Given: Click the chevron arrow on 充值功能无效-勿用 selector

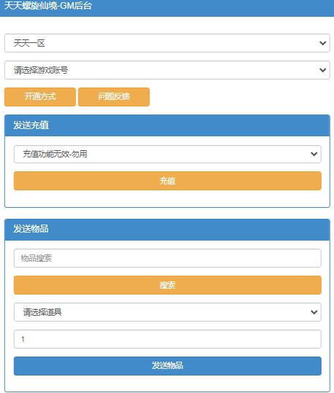Looking at the screenshot, I should click(x=314, y=154).
